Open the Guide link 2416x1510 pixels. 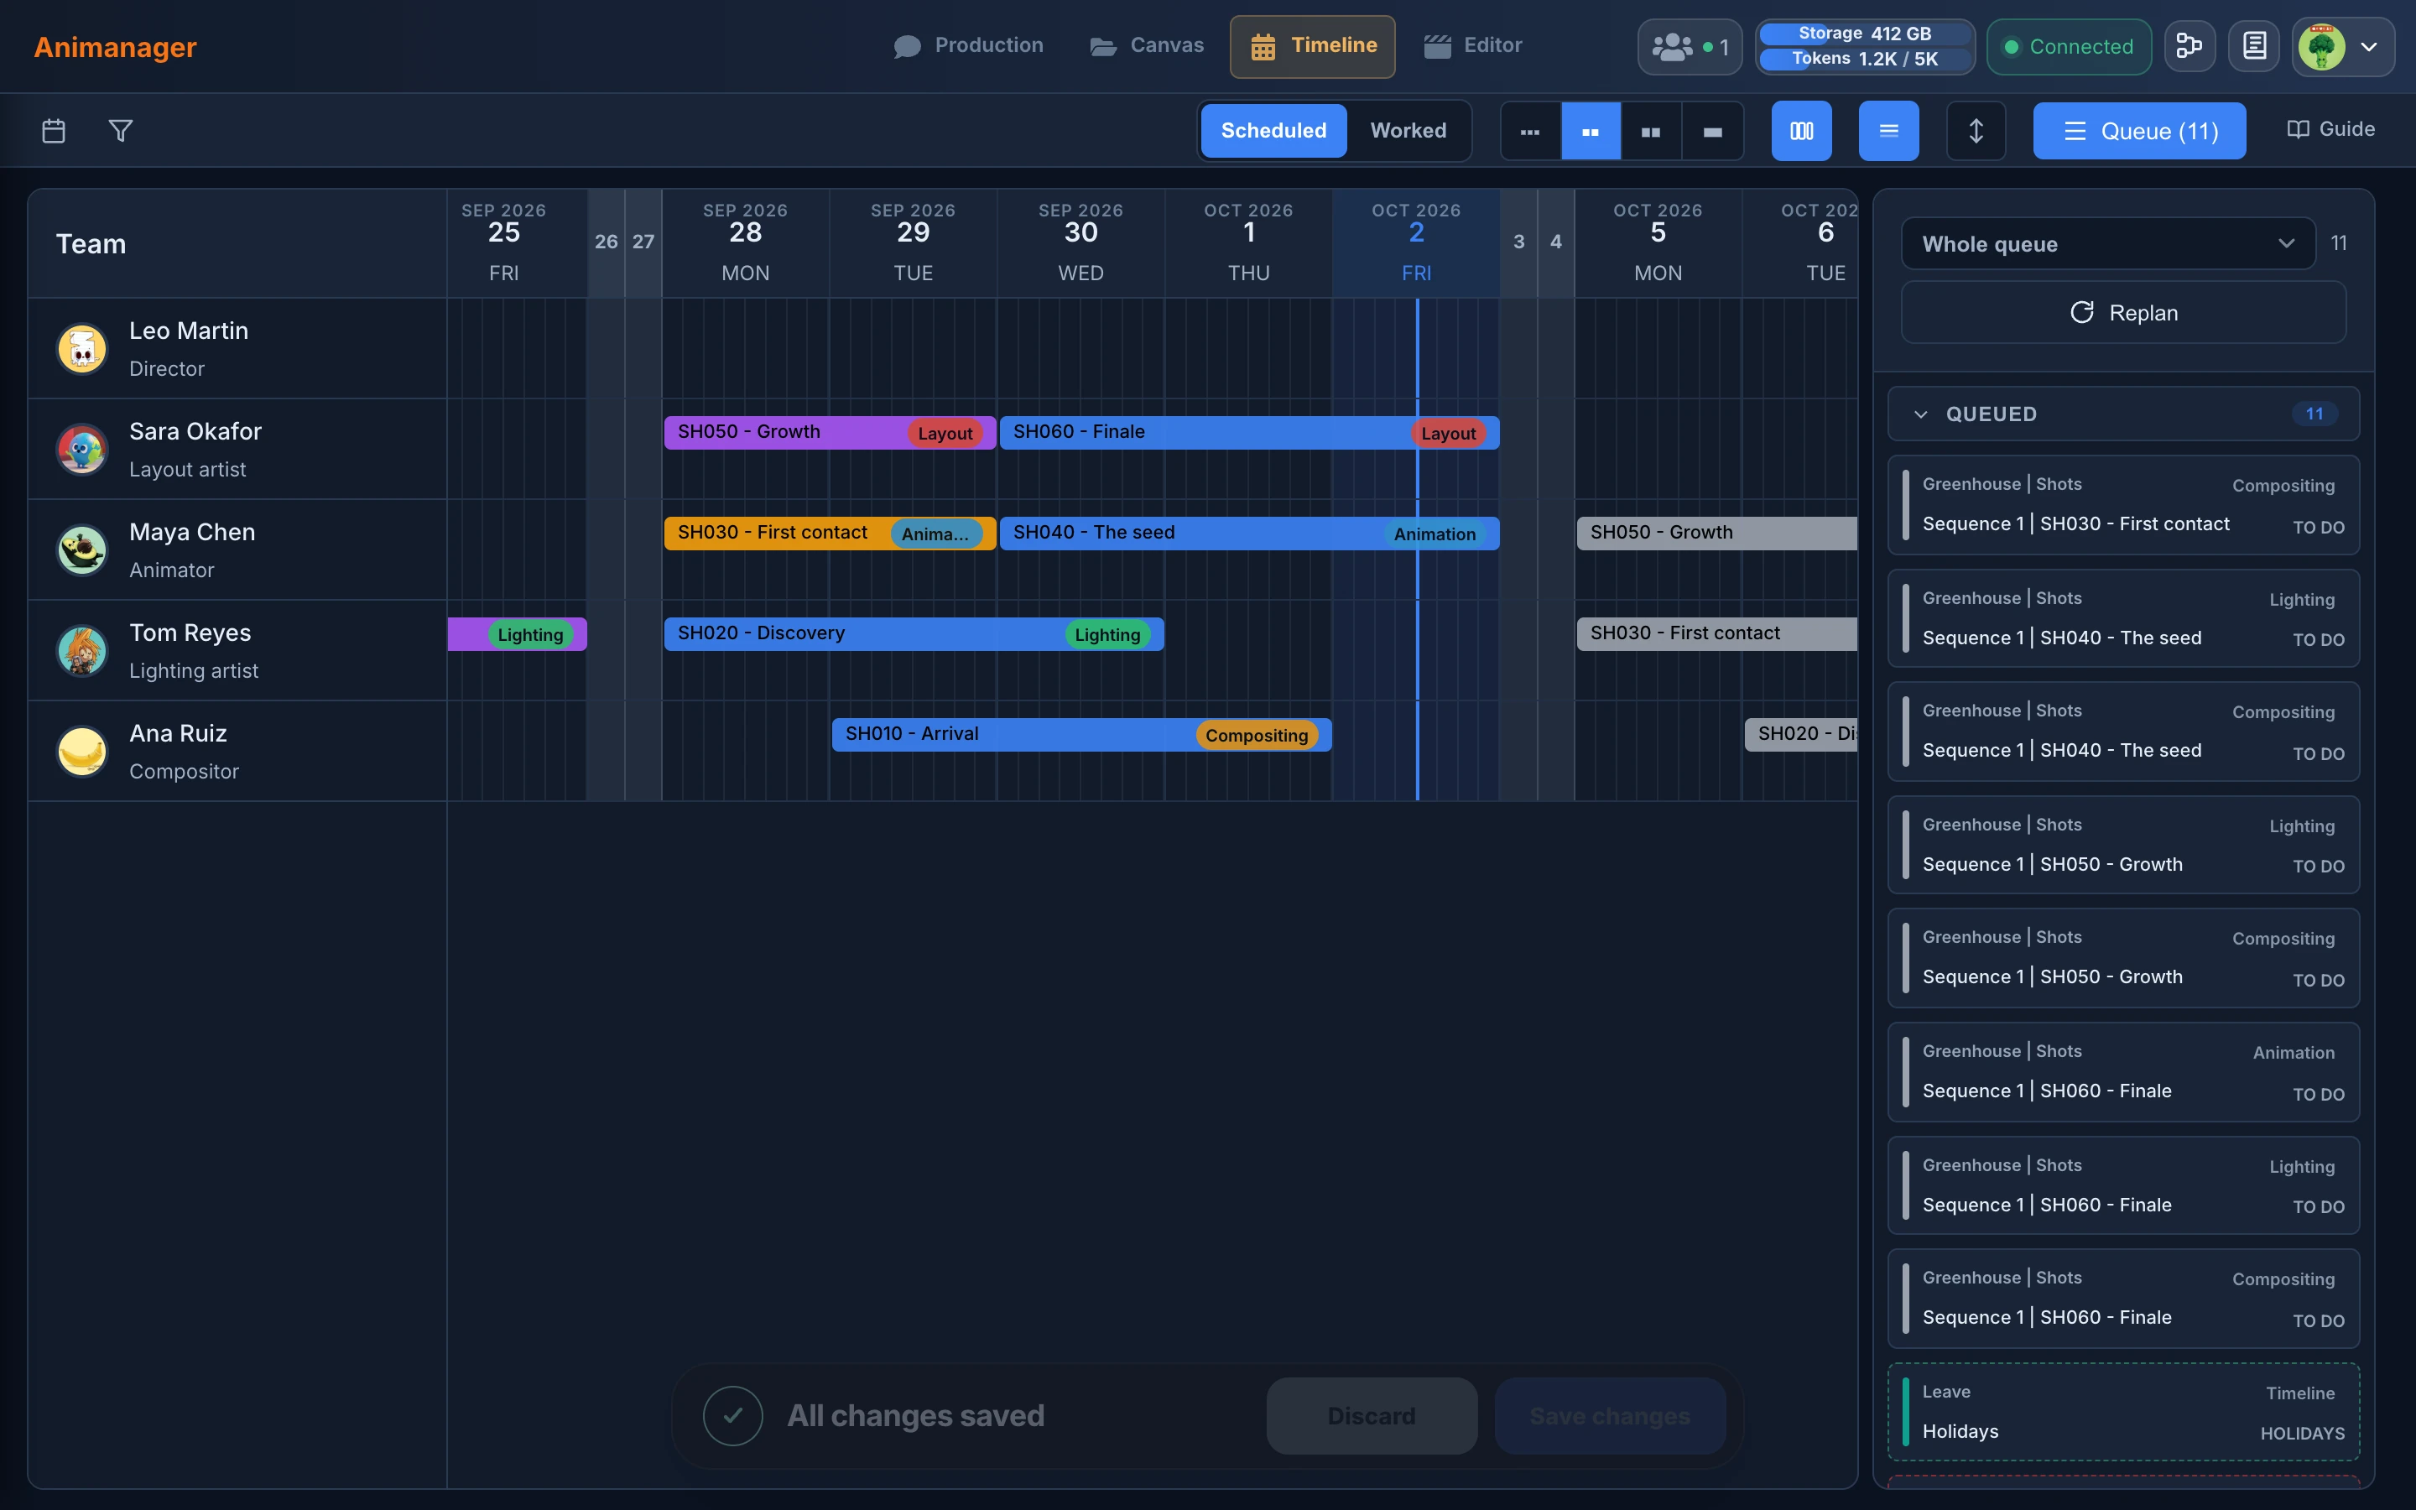2330,129
